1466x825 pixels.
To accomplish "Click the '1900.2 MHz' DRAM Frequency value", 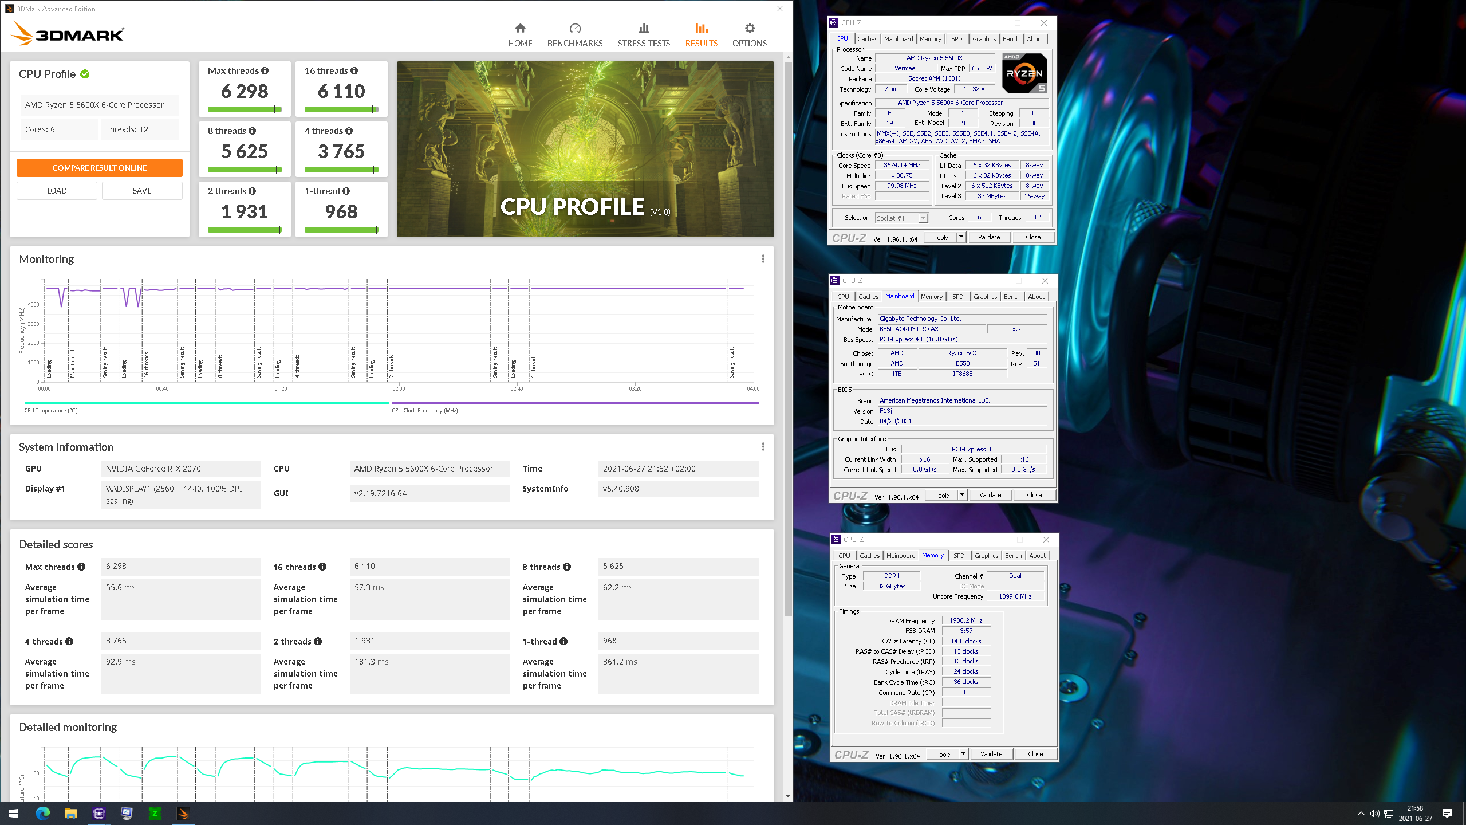I will pyautogui.click(x=966, y=620).
